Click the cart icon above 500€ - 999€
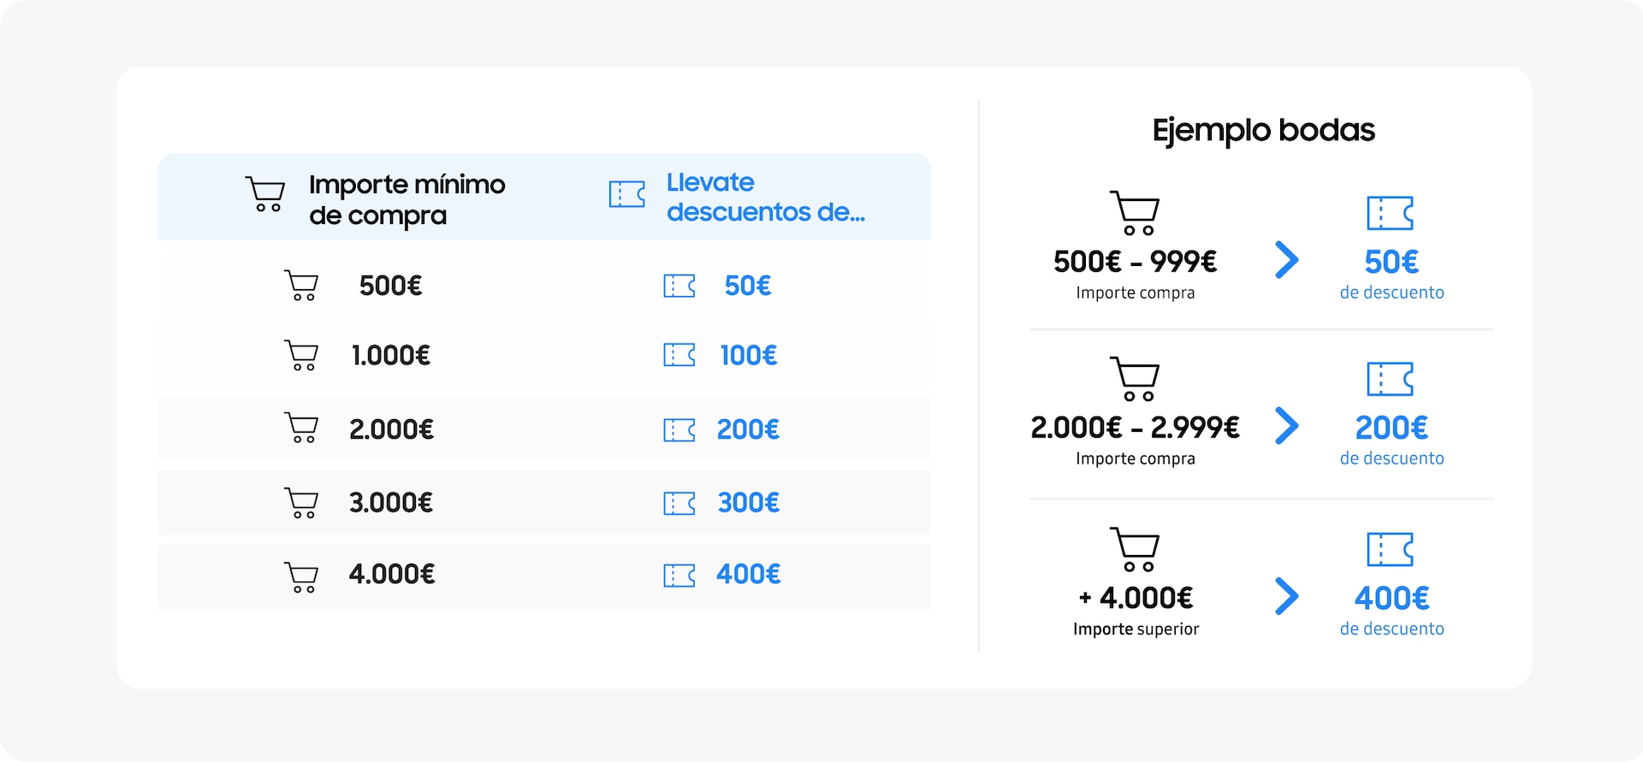Image resolution: width=1643 pixels, height=762 pixels. tap(1135, 213)
